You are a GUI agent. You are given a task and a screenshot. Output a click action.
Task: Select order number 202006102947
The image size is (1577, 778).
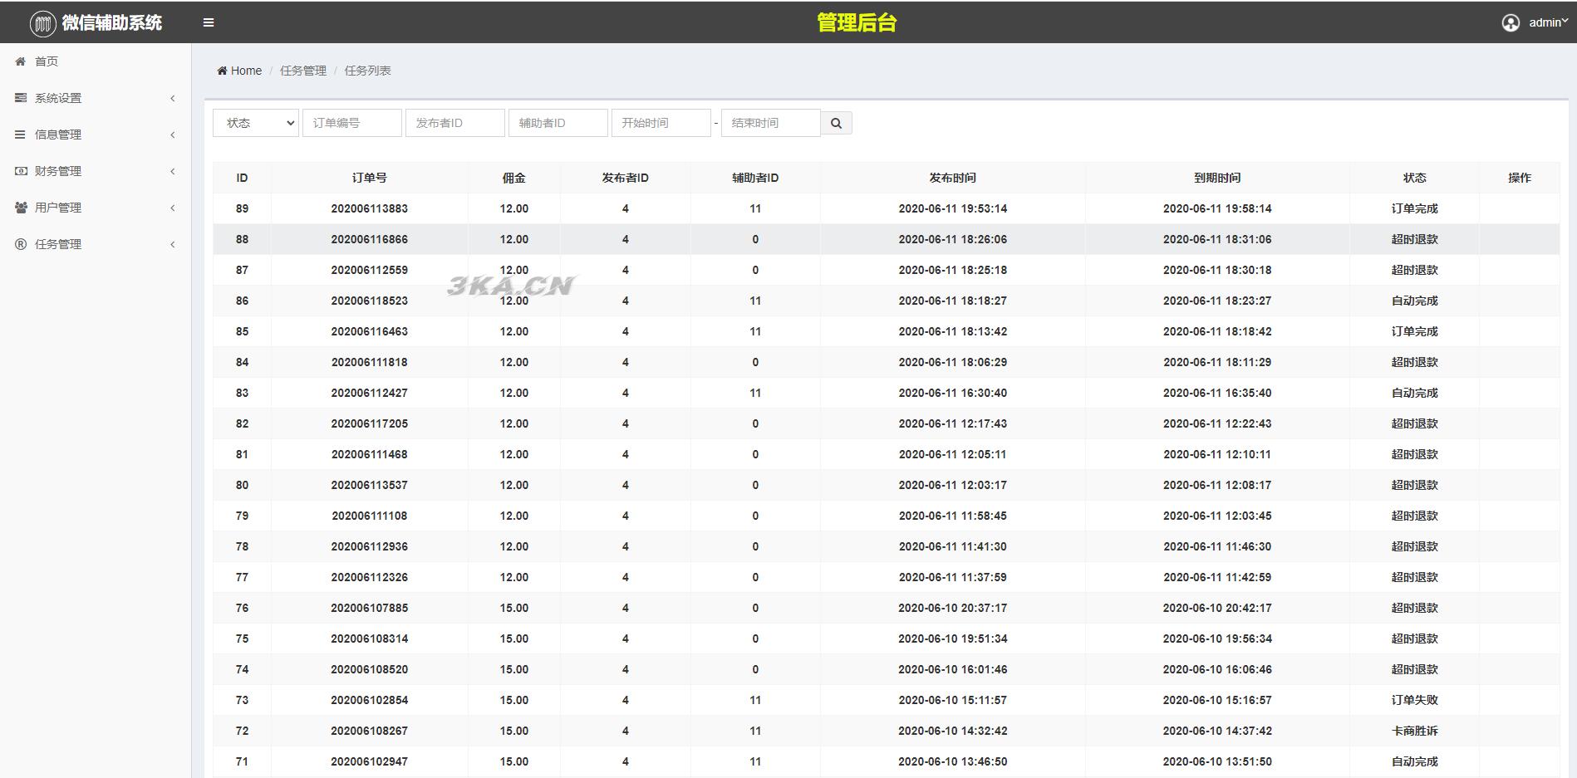pos(370,761)
